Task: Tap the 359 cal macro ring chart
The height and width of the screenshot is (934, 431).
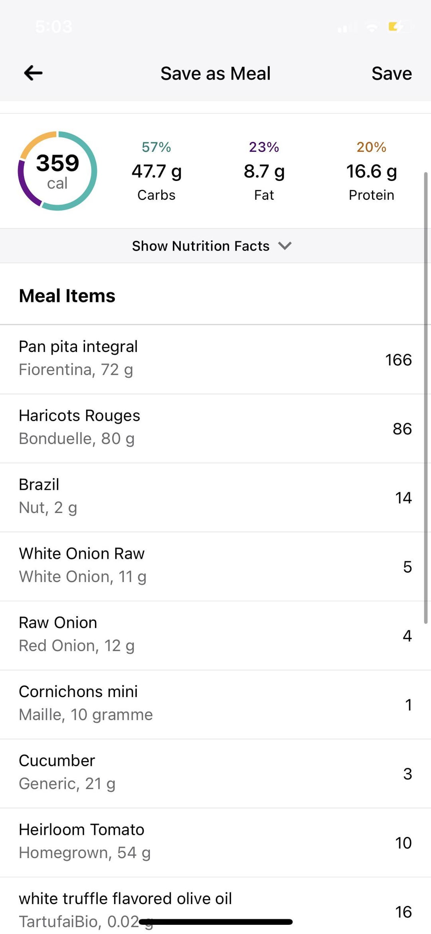Action: (57, 171)
